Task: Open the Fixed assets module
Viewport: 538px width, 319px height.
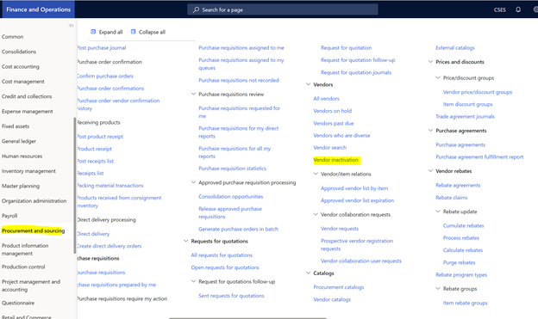Action: pyautogui.click(x=16, y=126)
